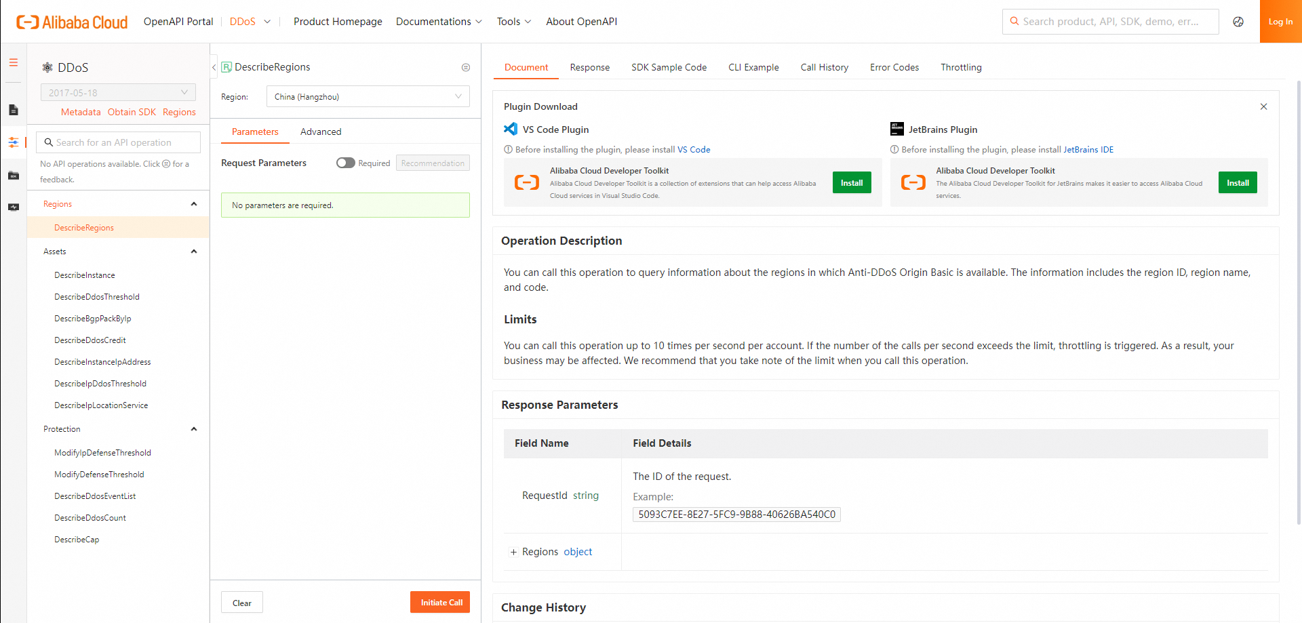The image size is (1302, 623).
Task: Open the Region dropdown showing China (Hangzhou)
Action: [x=368, y=97]
